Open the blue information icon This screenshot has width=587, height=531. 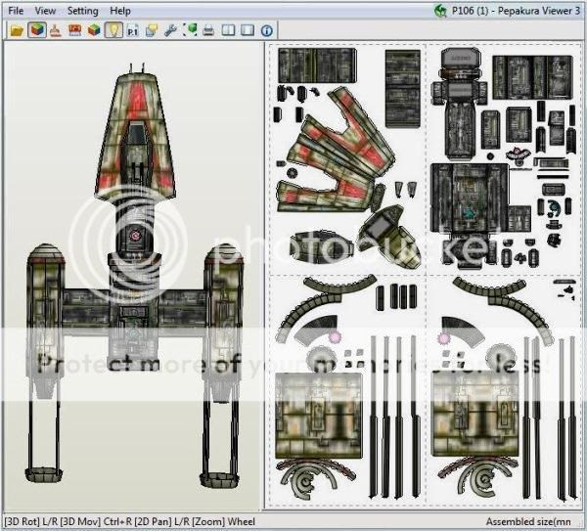266,30
